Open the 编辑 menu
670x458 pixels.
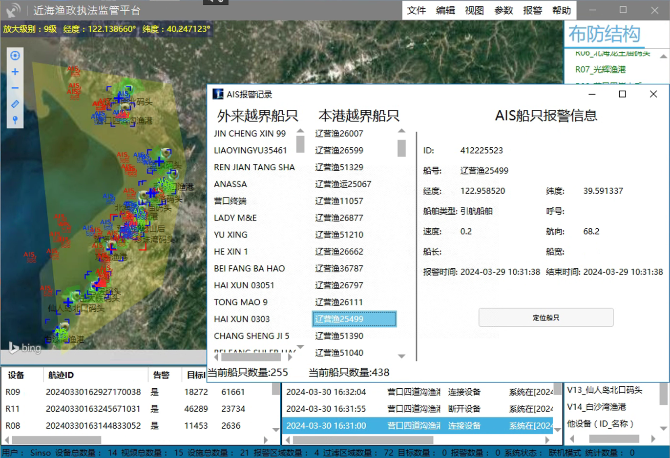pos(445,10)
